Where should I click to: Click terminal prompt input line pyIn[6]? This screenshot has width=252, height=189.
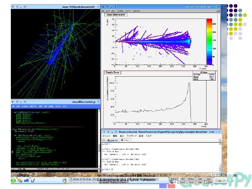[161, 169]
